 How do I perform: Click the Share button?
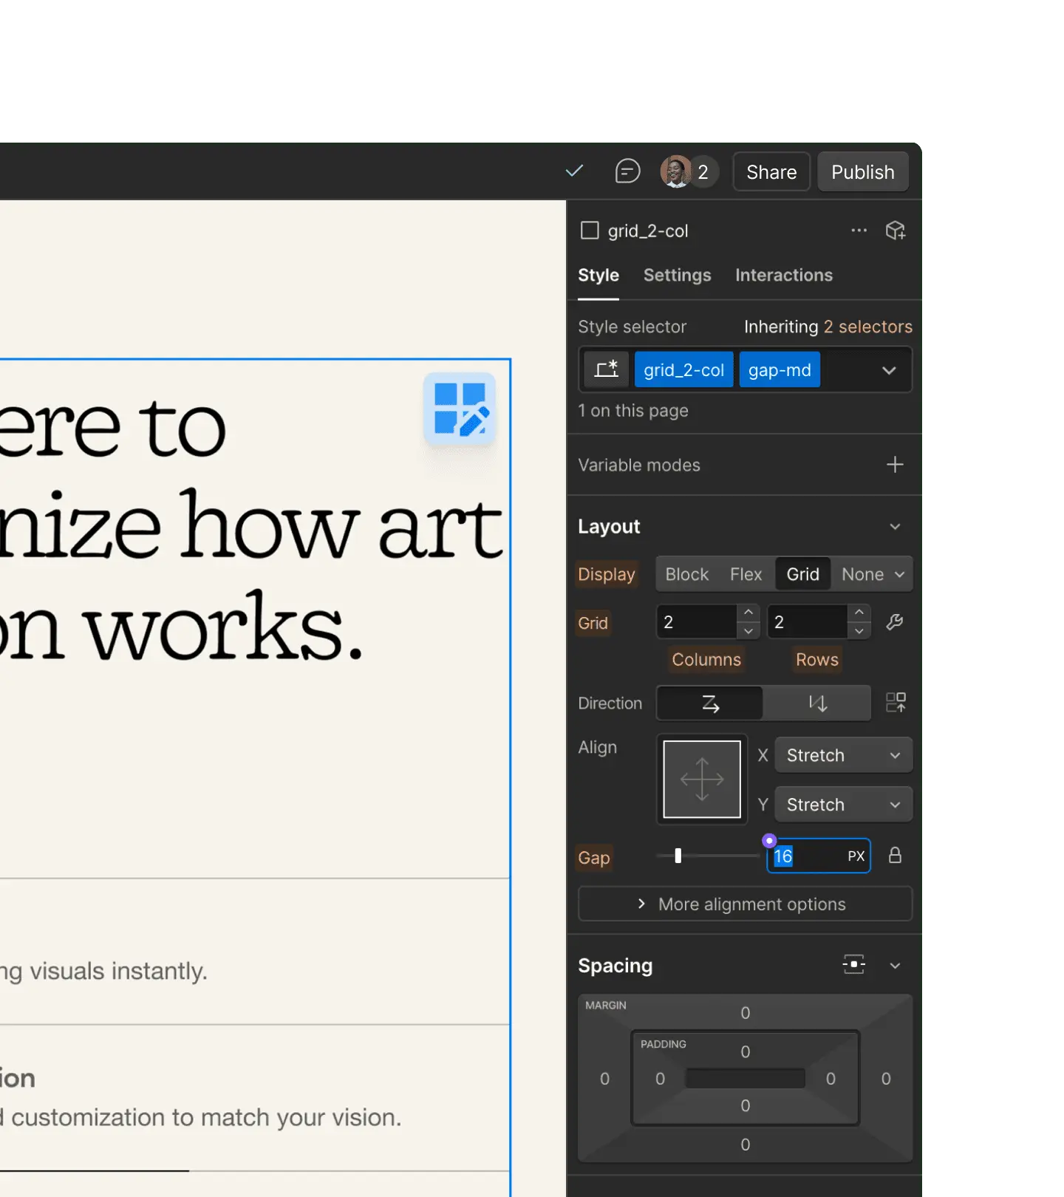pos(771,172)
